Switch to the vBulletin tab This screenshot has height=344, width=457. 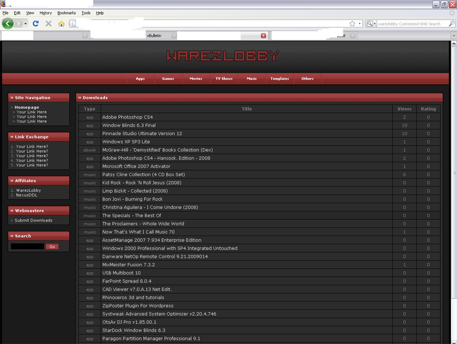coord(154,36)
